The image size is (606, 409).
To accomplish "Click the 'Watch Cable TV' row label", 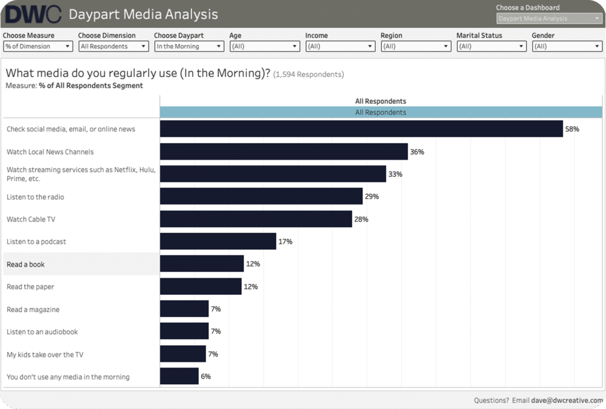I will click(31, 219).
